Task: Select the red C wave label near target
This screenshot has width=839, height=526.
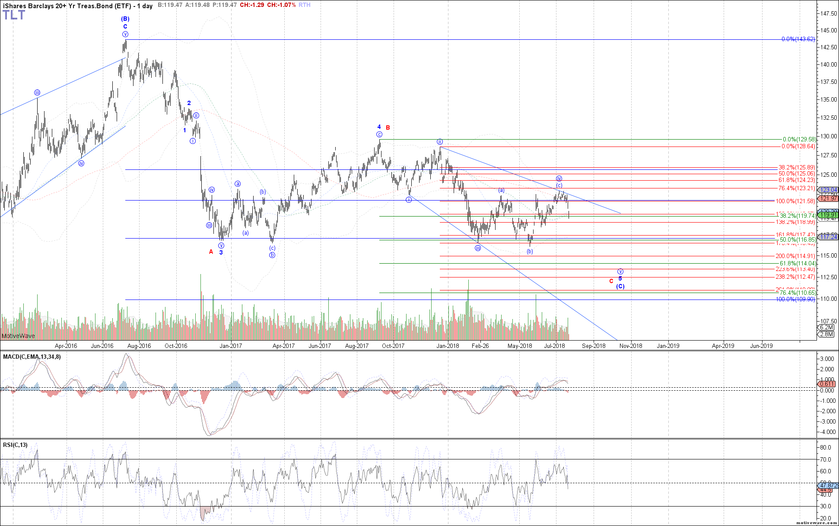Action: 611,281
